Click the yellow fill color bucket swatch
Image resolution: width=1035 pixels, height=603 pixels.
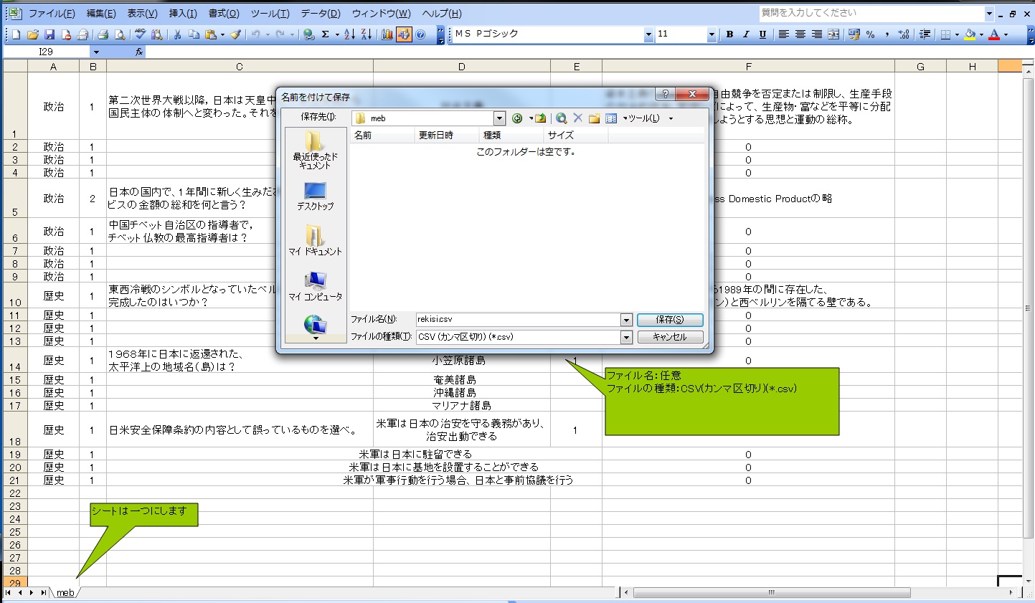point(969,34)
